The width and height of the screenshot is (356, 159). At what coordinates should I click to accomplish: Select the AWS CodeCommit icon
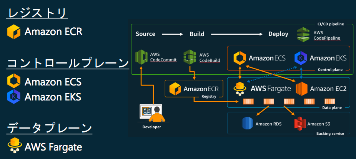coord(141,57)
